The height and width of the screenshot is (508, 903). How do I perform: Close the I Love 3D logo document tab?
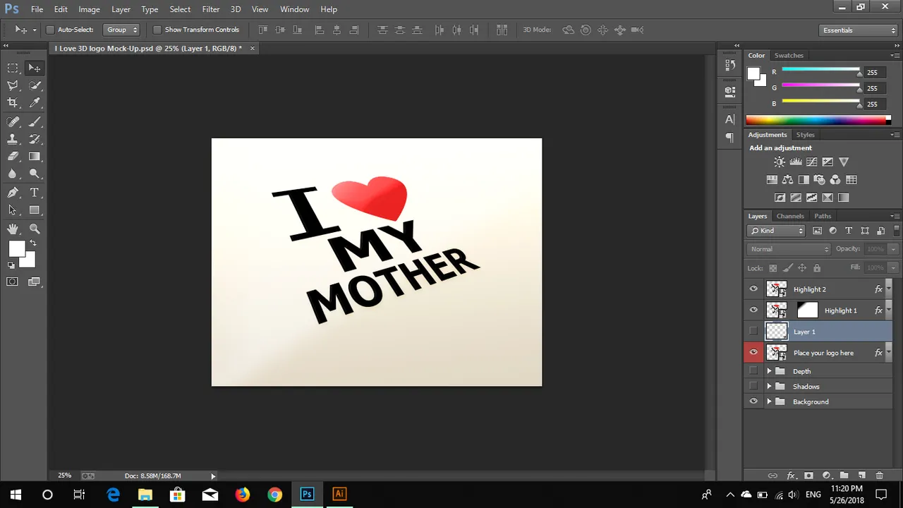[x=253, y=48]
